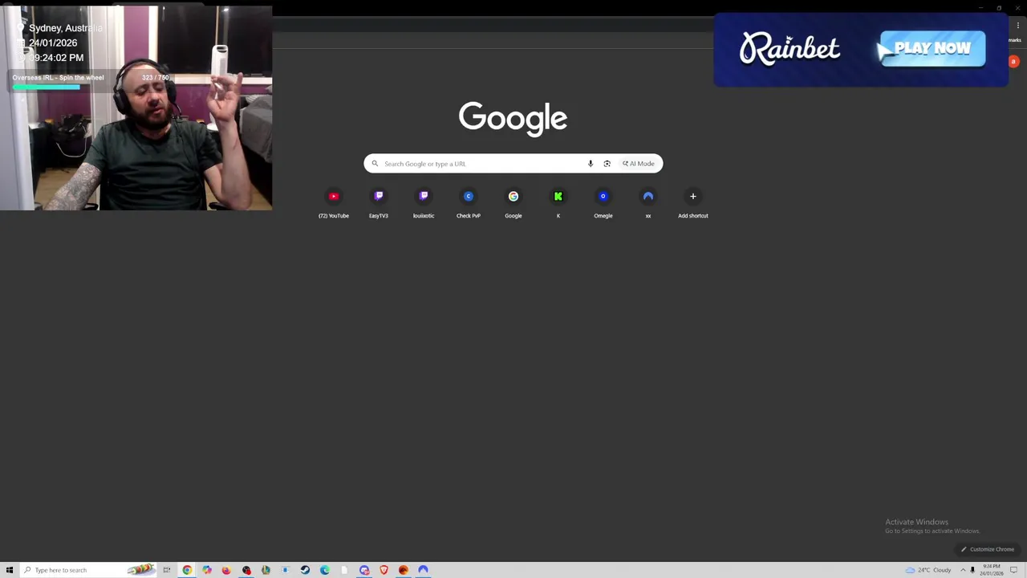Image resolution: width=1027 pixels, height=578 pixels.
Task: Open Task View on the taskbar
Action: click(x=167, y=570)
